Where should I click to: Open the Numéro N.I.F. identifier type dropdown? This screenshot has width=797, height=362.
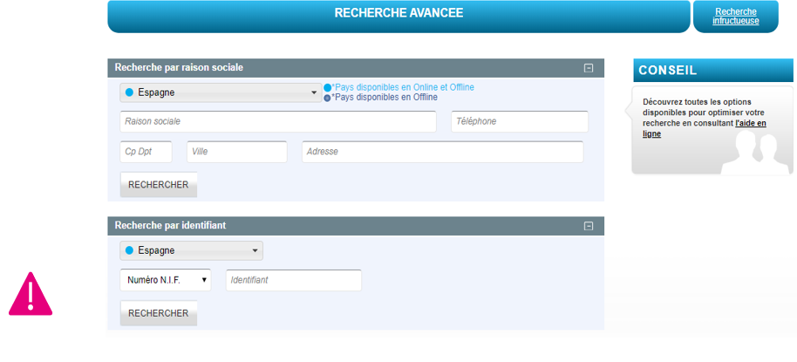(x=165, y=280)
